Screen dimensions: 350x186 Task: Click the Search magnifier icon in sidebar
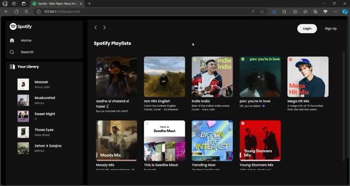(x=12, y=52)
